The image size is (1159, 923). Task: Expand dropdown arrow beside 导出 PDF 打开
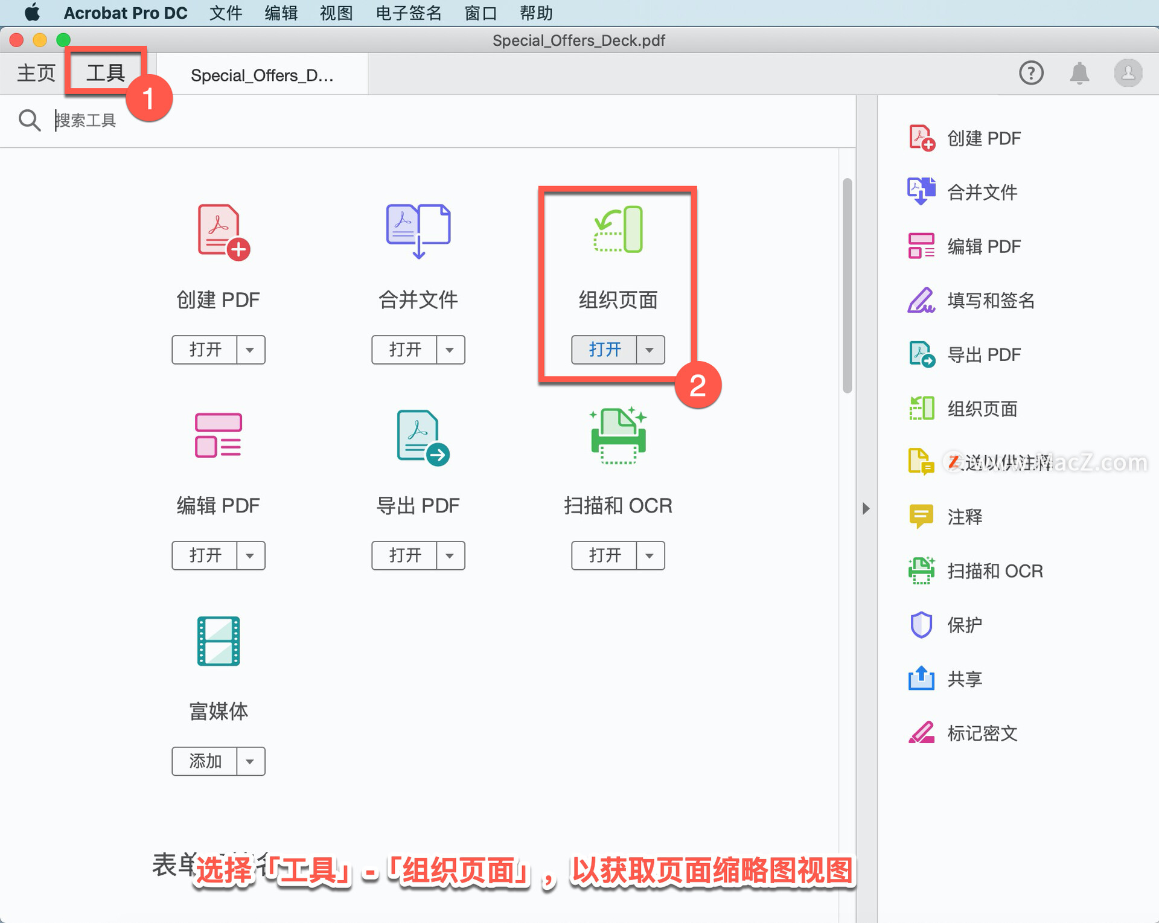(450, 555)
